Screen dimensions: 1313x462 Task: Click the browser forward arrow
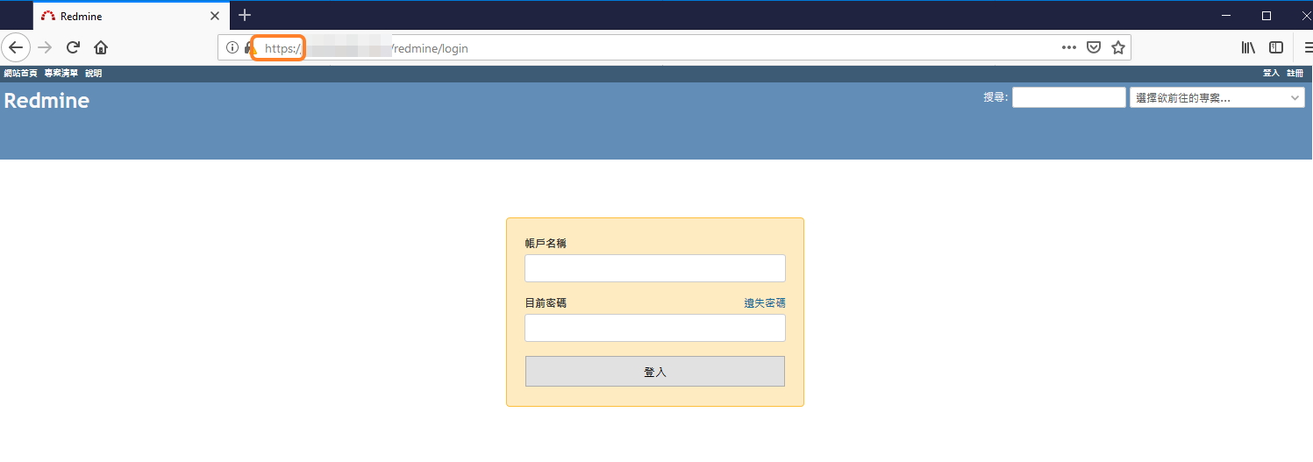coord(45,47)
